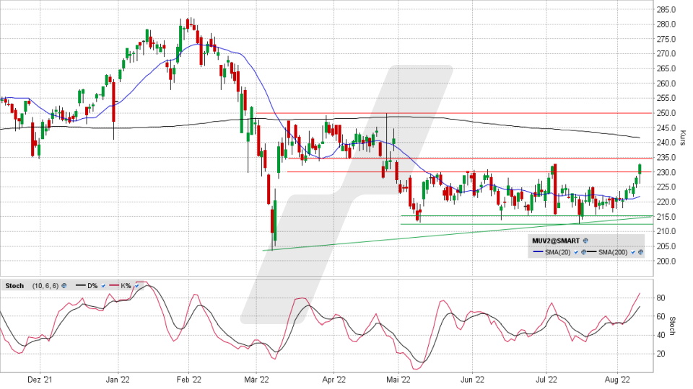The height and width of the screenshot is (389, 693).
Task: Open Stoch (10, 6, 6) settings icon
Action: tap(64, 286)
